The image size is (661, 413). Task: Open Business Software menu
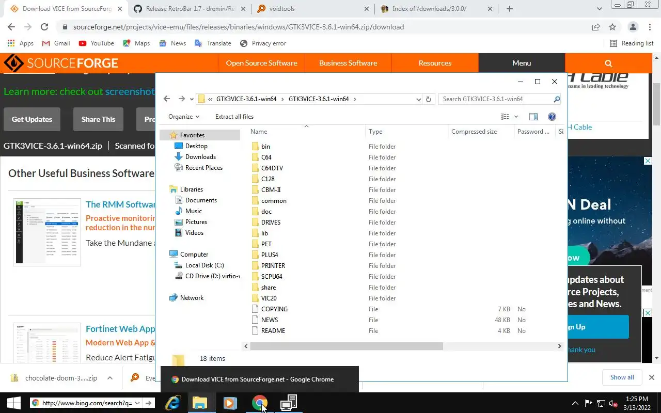(x=348, y=63)
